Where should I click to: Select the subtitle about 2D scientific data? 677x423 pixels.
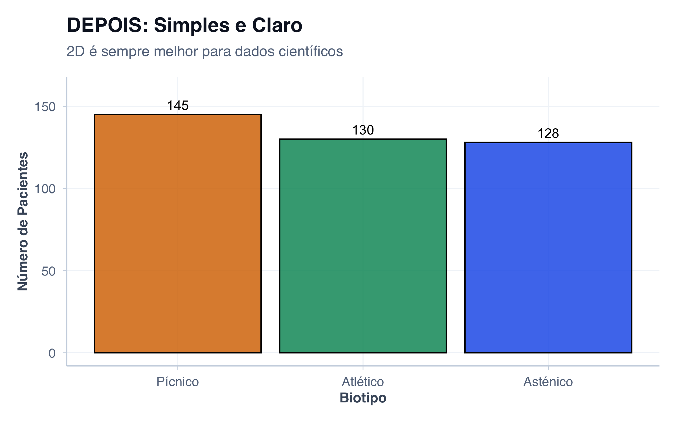(205, 52)
